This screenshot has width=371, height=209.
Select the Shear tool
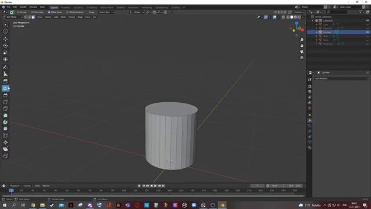pos(5,149)
